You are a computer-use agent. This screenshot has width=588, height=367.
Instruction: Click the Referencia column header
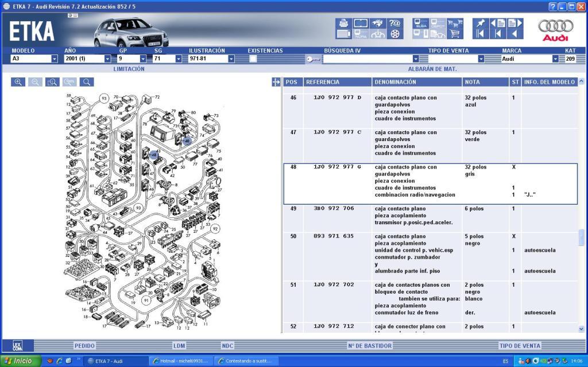click(338, 82)
